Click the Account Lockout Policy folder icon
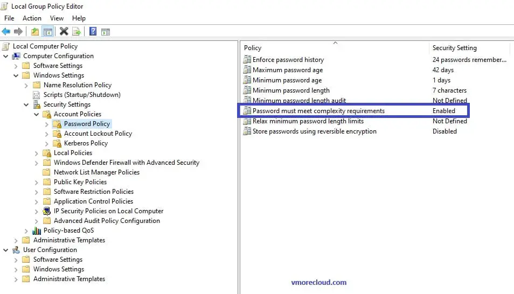This screenshot has width=514, height=294. 57,134
